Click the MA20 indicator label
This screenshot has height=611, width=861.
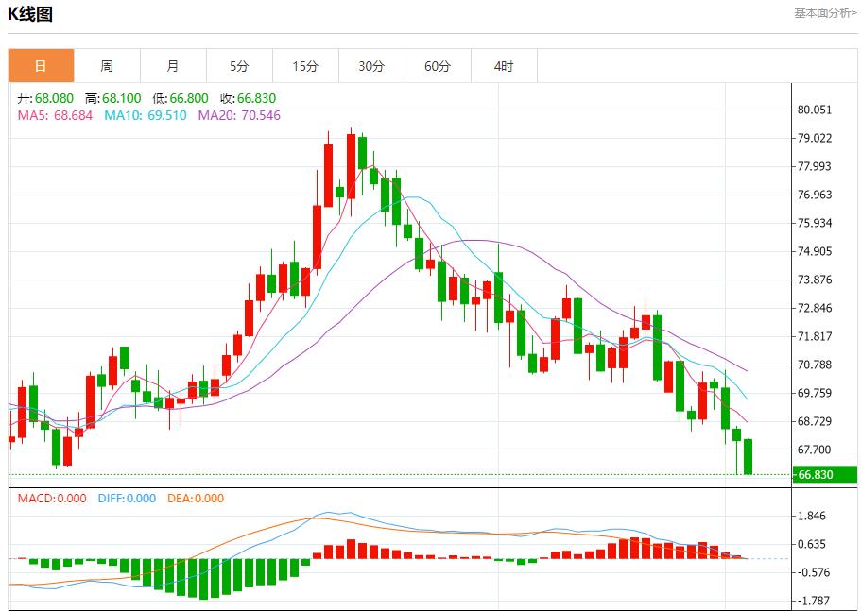(x=239, y=116)
